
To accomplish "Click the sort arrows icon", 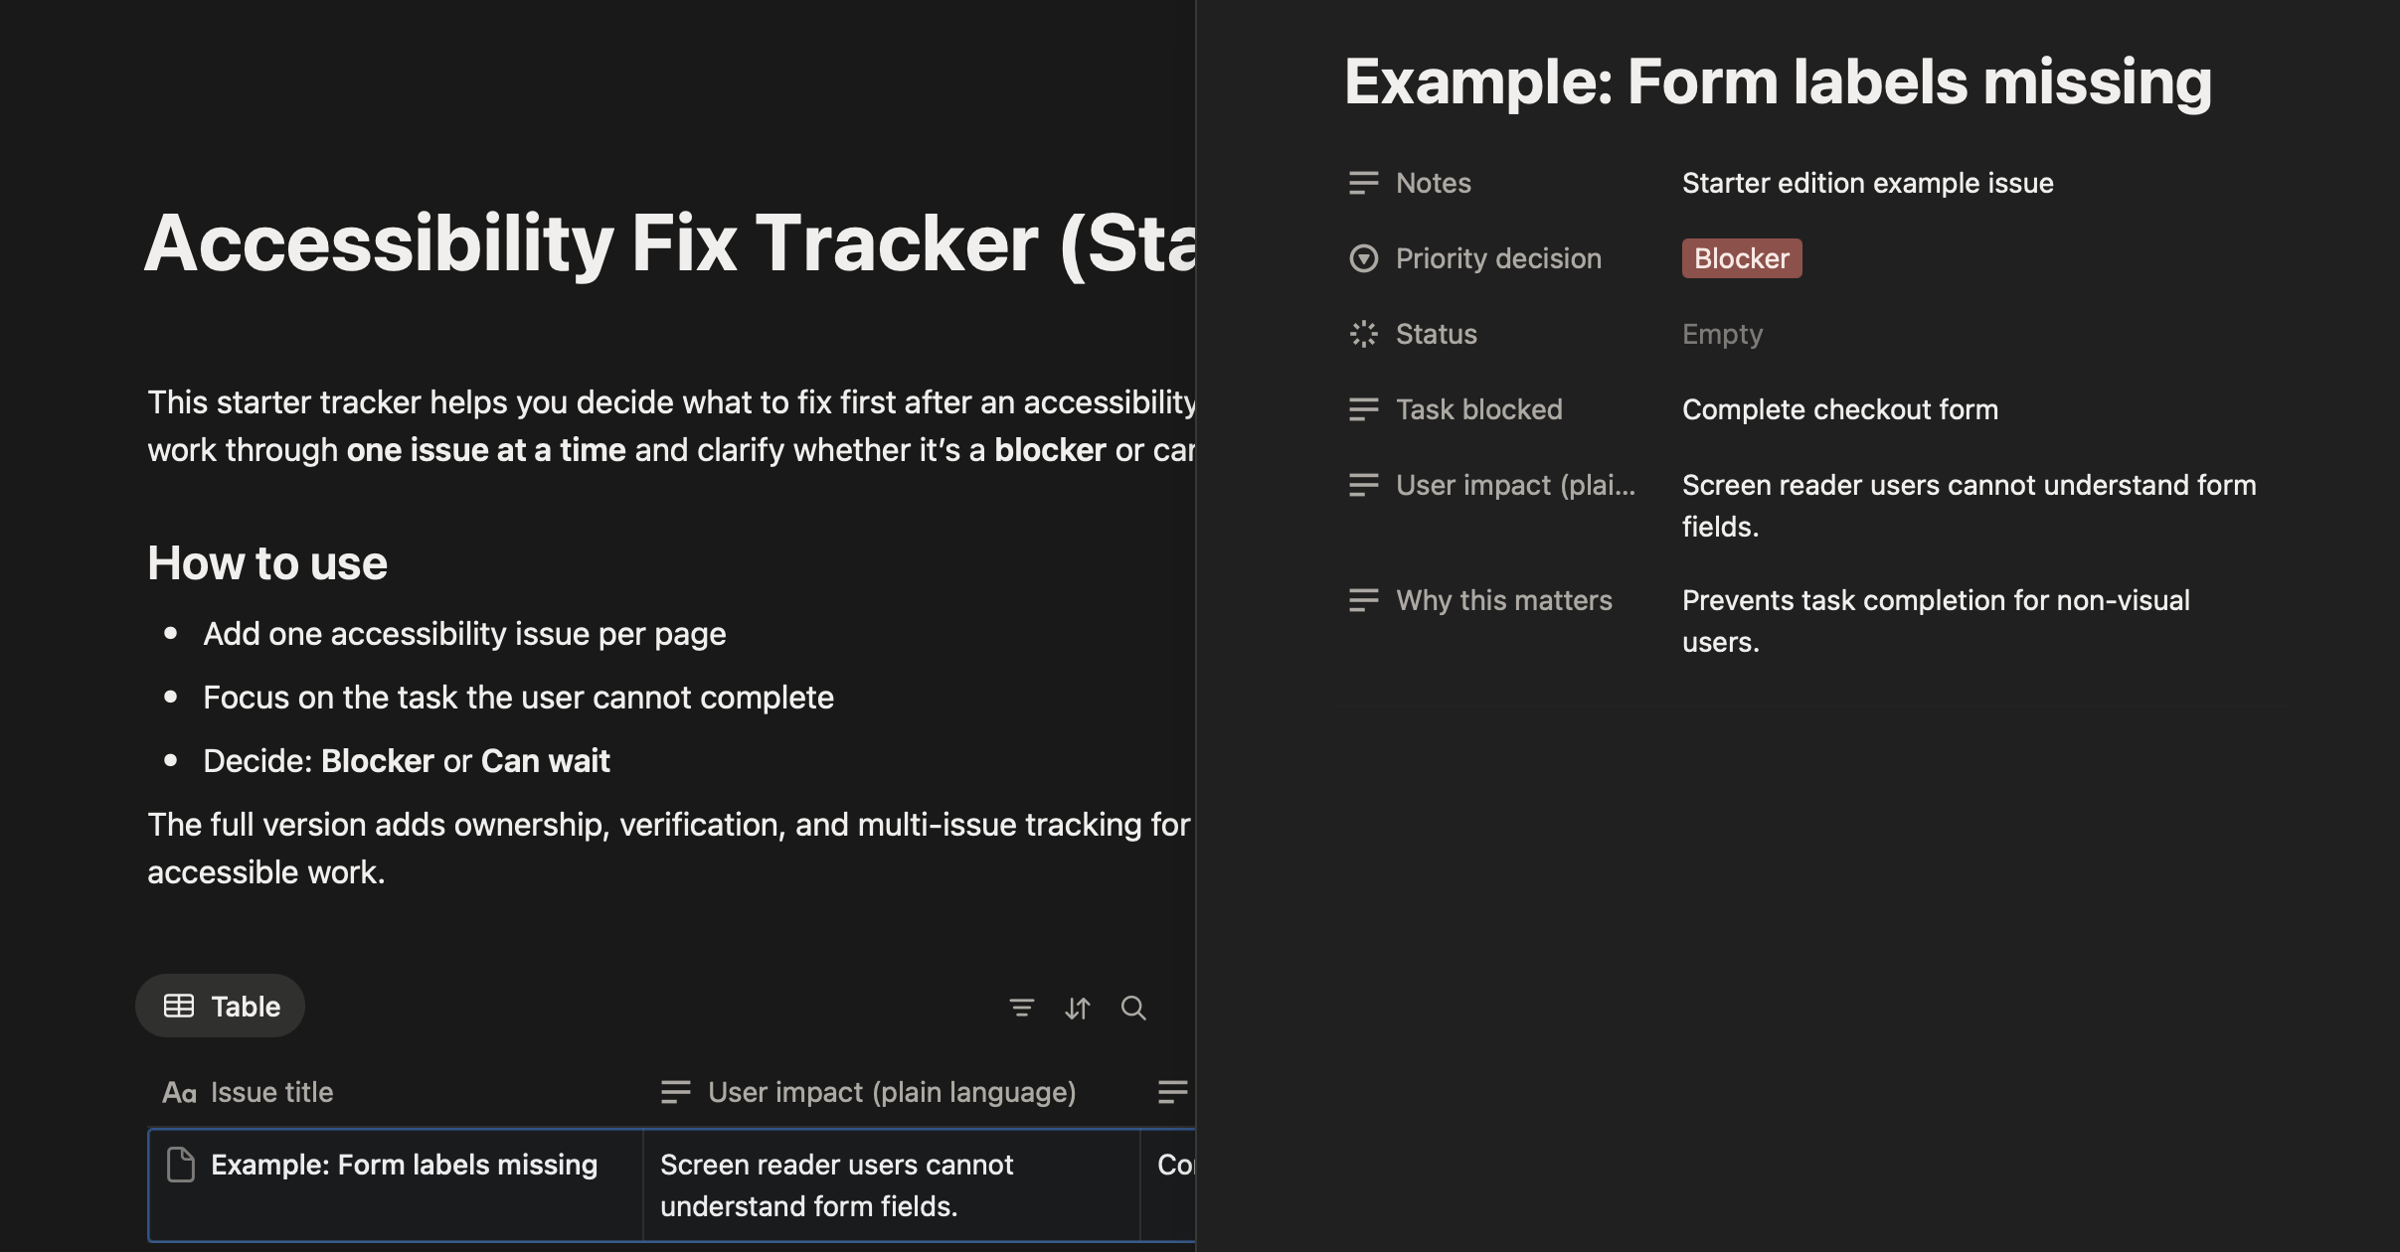I will pos(1078,1008).
